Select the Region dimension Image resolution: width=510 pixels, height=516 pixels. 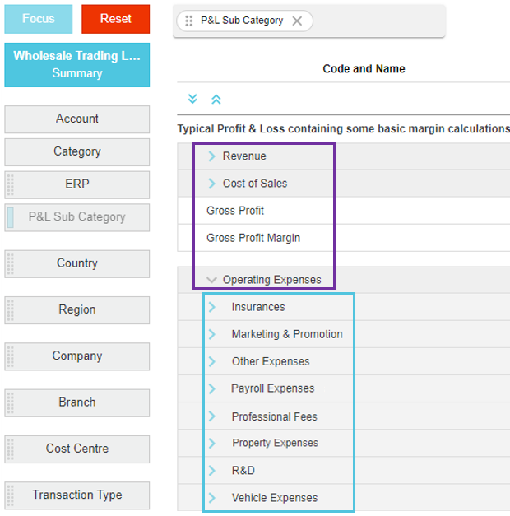click(77, 310)
